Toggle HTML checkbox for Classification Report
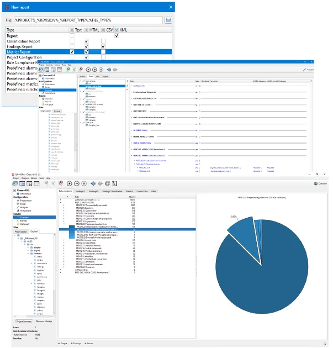Viewport: 333px width, 348px height. coord(86,41)
